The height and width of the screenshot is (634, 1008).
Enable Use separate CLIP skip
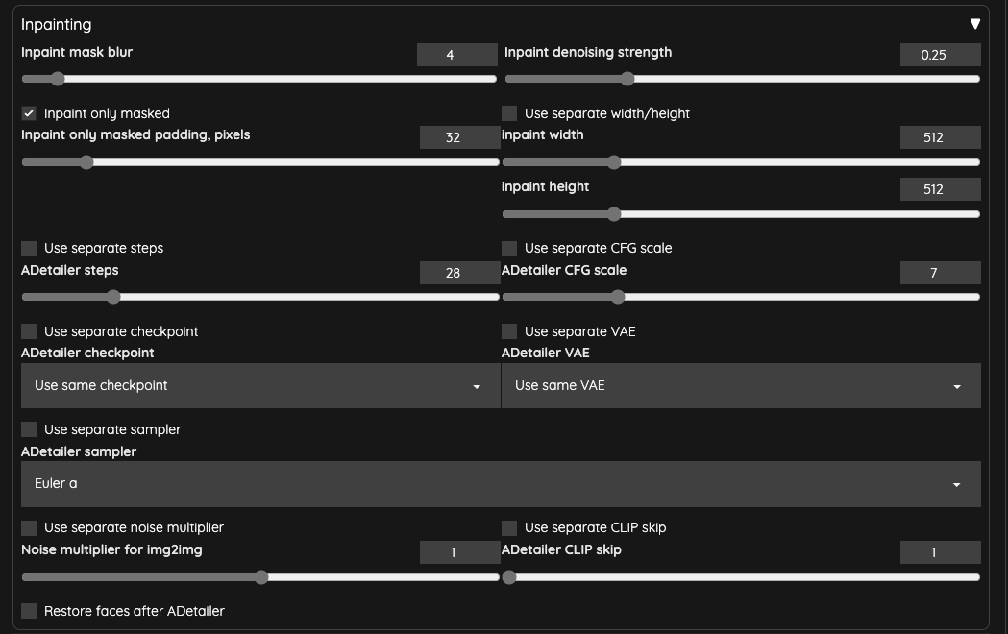point(508,527)
